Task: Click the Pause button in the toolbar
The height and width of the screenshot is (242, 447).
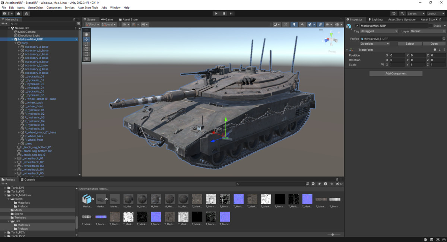Action: 223,13
